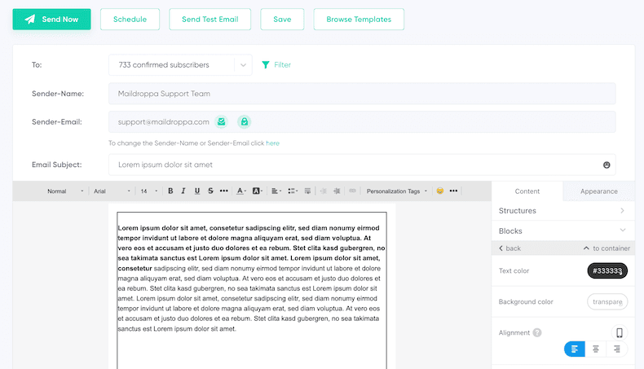Follow the 'here' link to change sender
This screenshot has width=644, height=369.
click(273, 143)
